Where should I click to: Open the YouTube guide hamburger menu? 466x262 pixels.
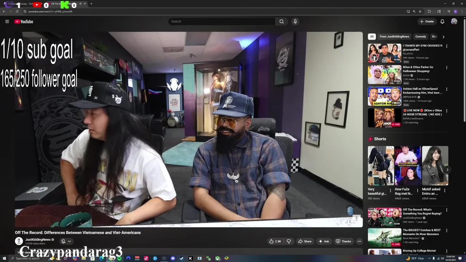7,21
